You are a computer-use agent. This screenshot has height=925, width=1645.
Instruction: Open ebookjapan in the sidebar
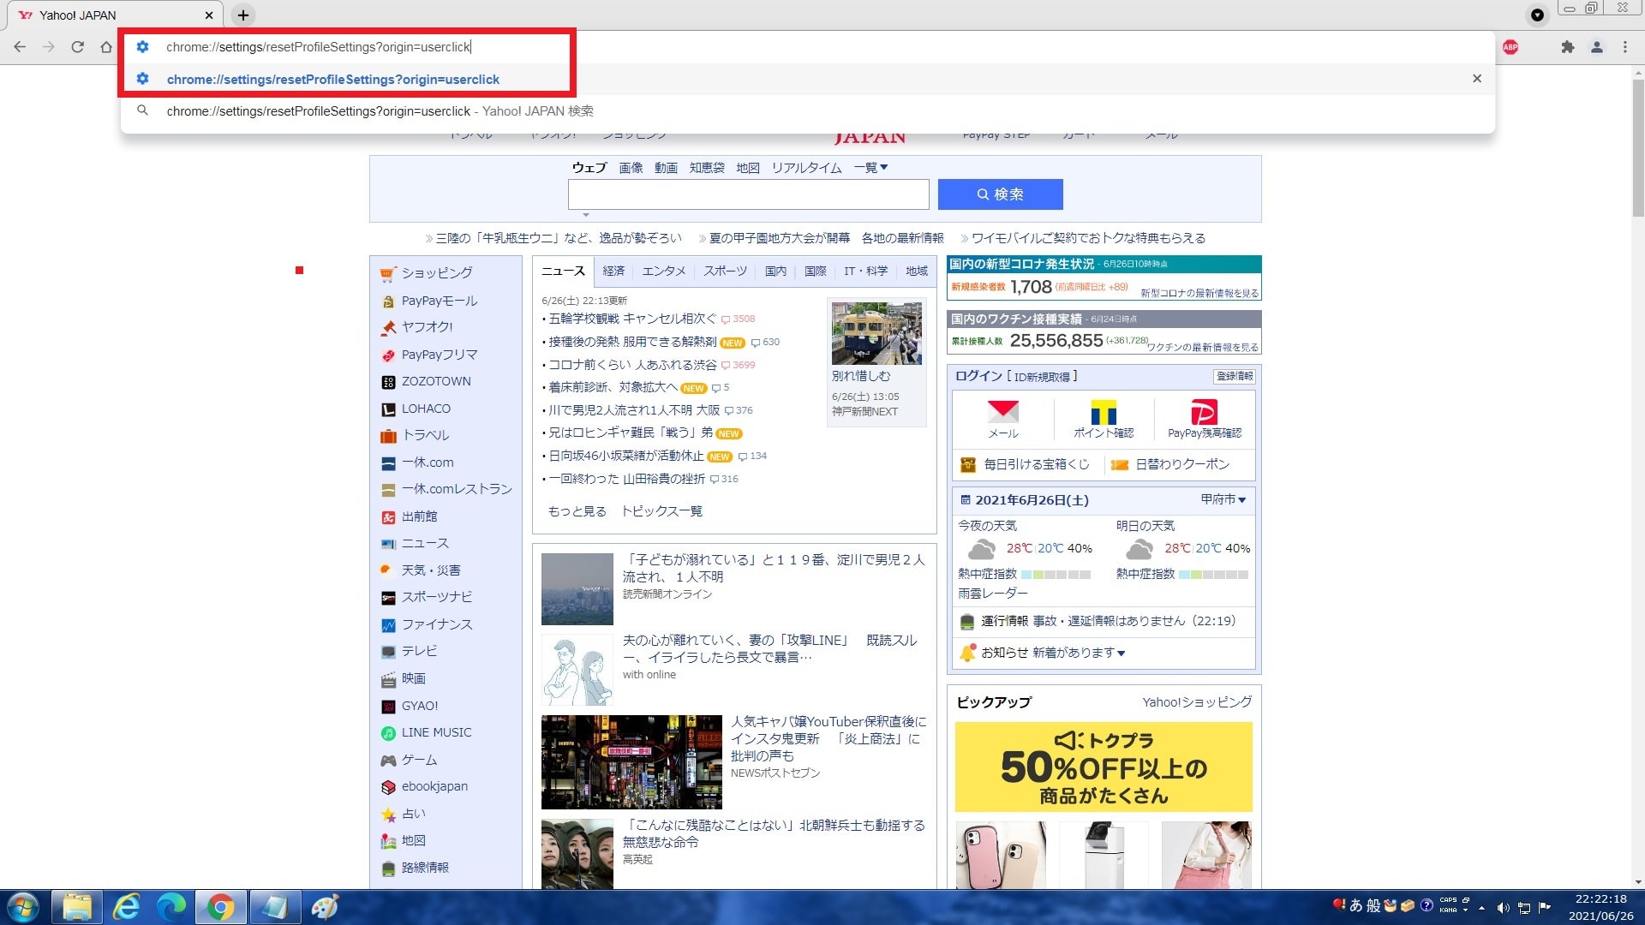point(424,786)
